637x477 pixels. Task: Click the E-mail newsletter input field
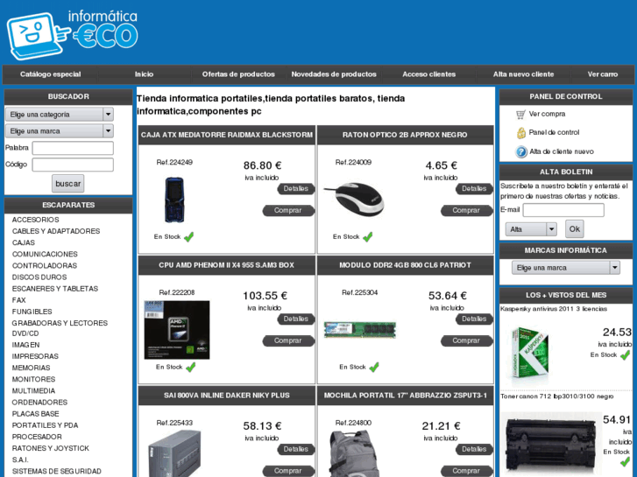point(563,210)
